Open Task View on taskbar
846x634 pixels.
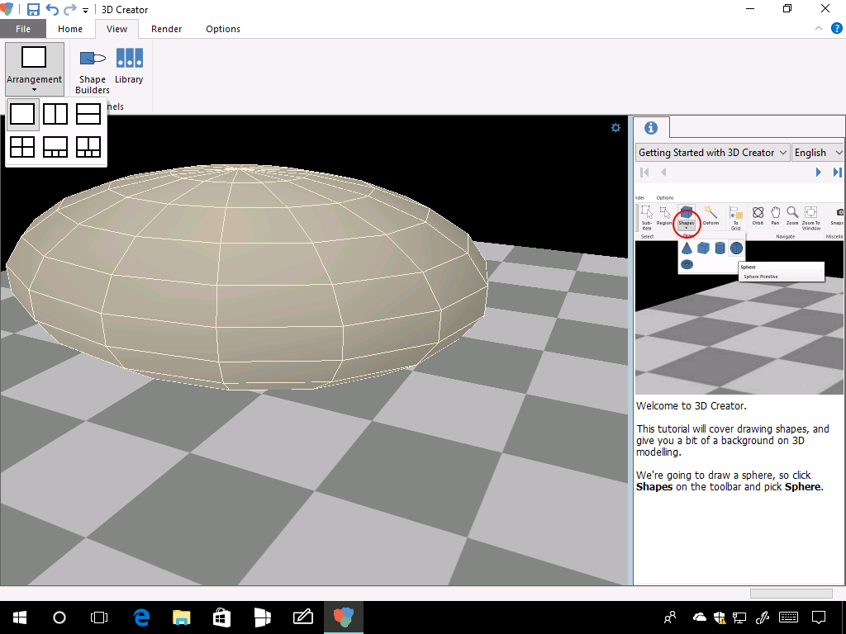click(99, 617)
